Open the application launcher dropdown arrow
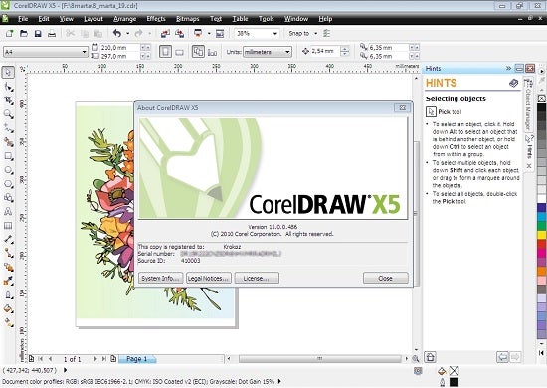This screenshot has height=388, width=547. (x=209, y=34)
